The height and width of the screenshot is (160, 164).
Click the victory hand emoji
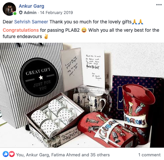click(46, 36)
